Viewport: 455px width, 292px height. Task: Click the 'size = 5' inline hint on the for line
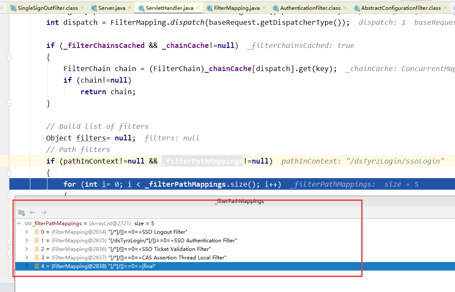(x=401, y=184)
